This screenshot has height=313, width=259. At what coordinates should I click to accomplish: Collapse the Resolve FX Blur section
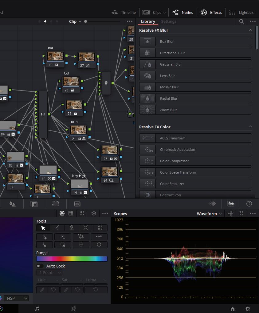click(250, 30)
